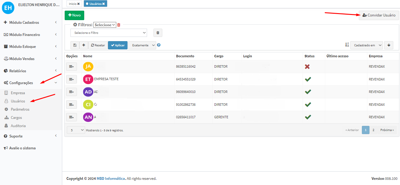400x185 pixels.
Task: Open the Selecione o Filtro dropdown
Action: (x=109, y=33)
